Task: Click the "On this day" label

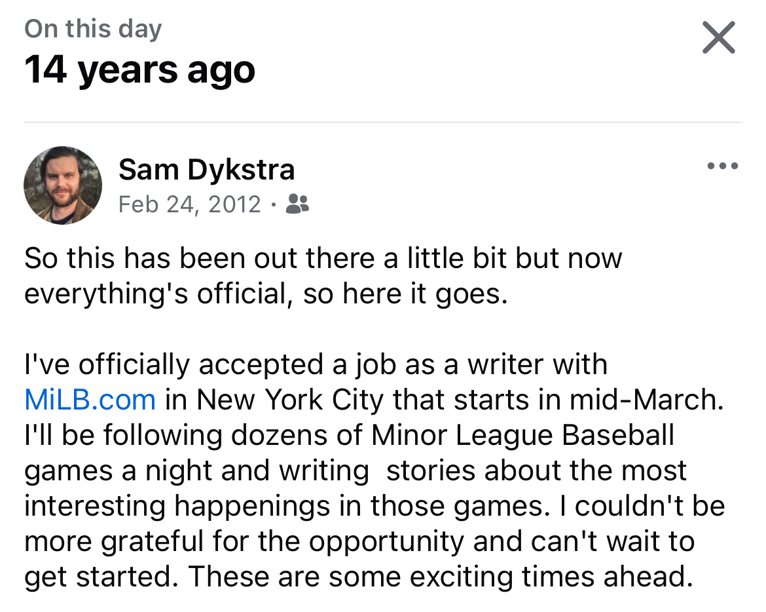Action: 93,29
